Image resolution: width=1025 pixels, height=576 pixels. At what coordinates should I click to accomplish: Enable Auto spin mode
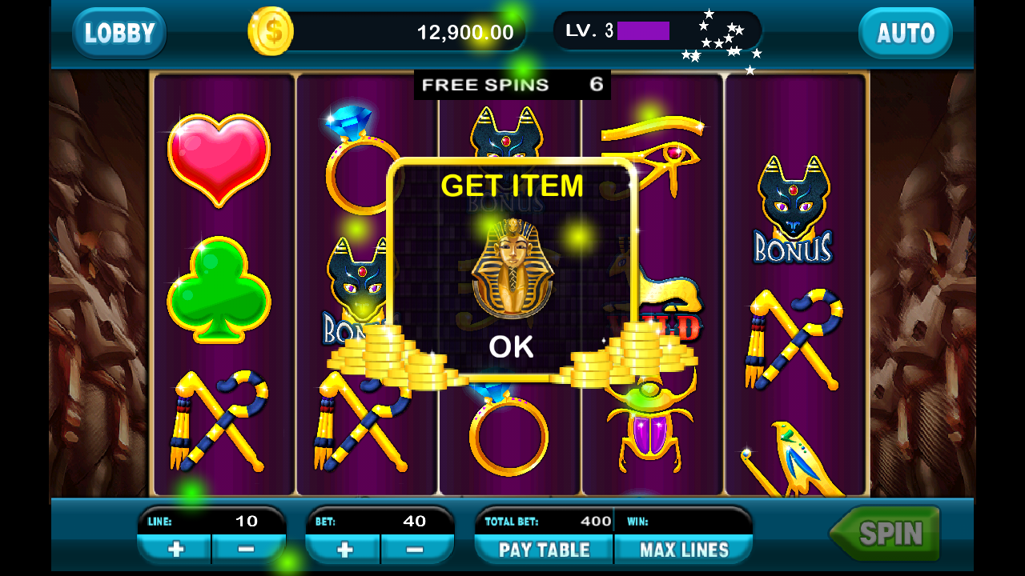(x=906, y=33)
